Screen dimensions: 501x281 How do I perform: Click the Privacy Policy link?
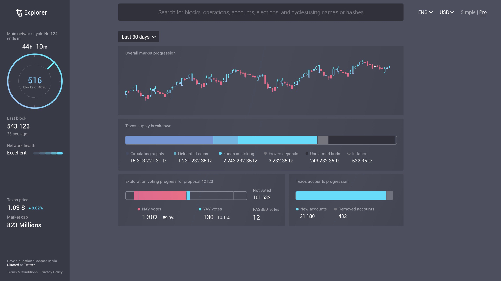51,272
